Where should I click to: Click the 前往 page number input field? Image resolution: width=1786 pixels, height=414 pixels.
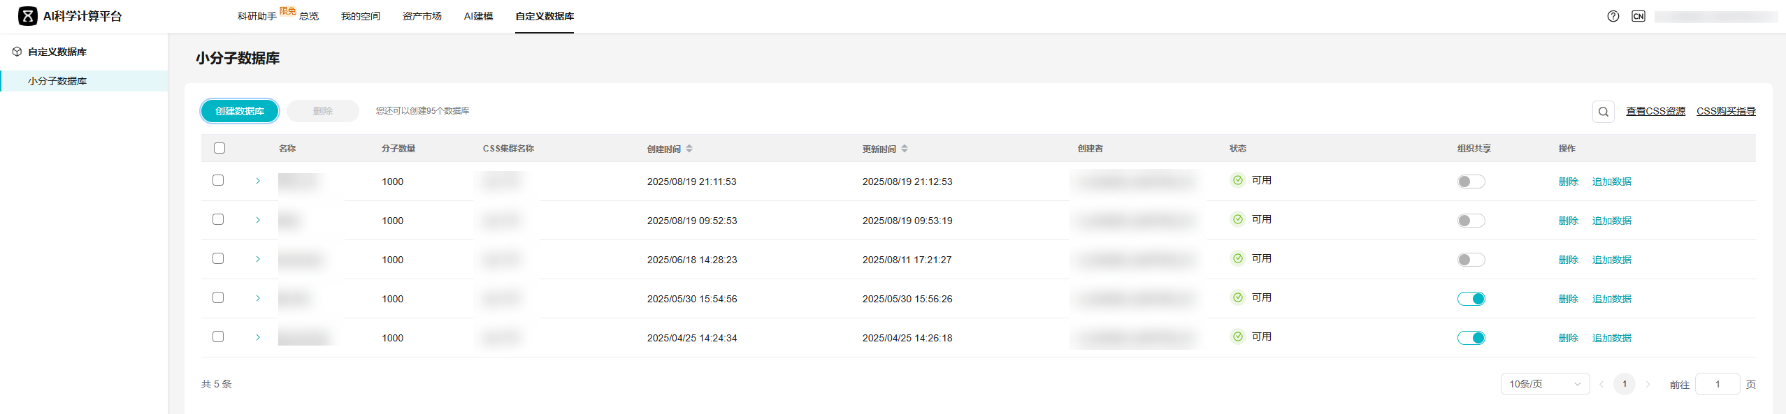point(1717,384)
